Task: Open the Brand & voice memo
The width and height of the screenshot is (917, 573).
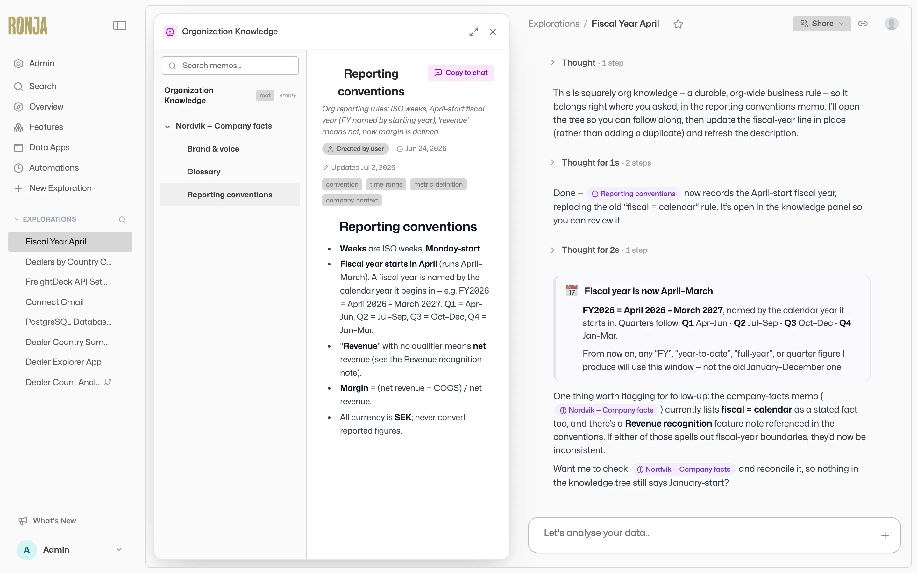Action: coord(213,149)
